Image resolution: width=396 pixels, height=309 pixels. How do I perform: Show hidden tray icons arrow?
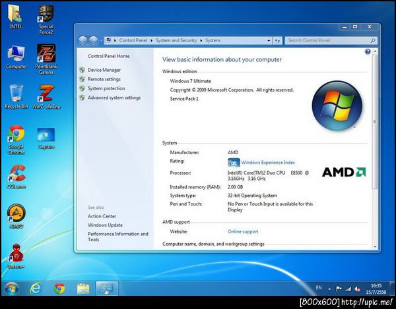coord(329,289)
